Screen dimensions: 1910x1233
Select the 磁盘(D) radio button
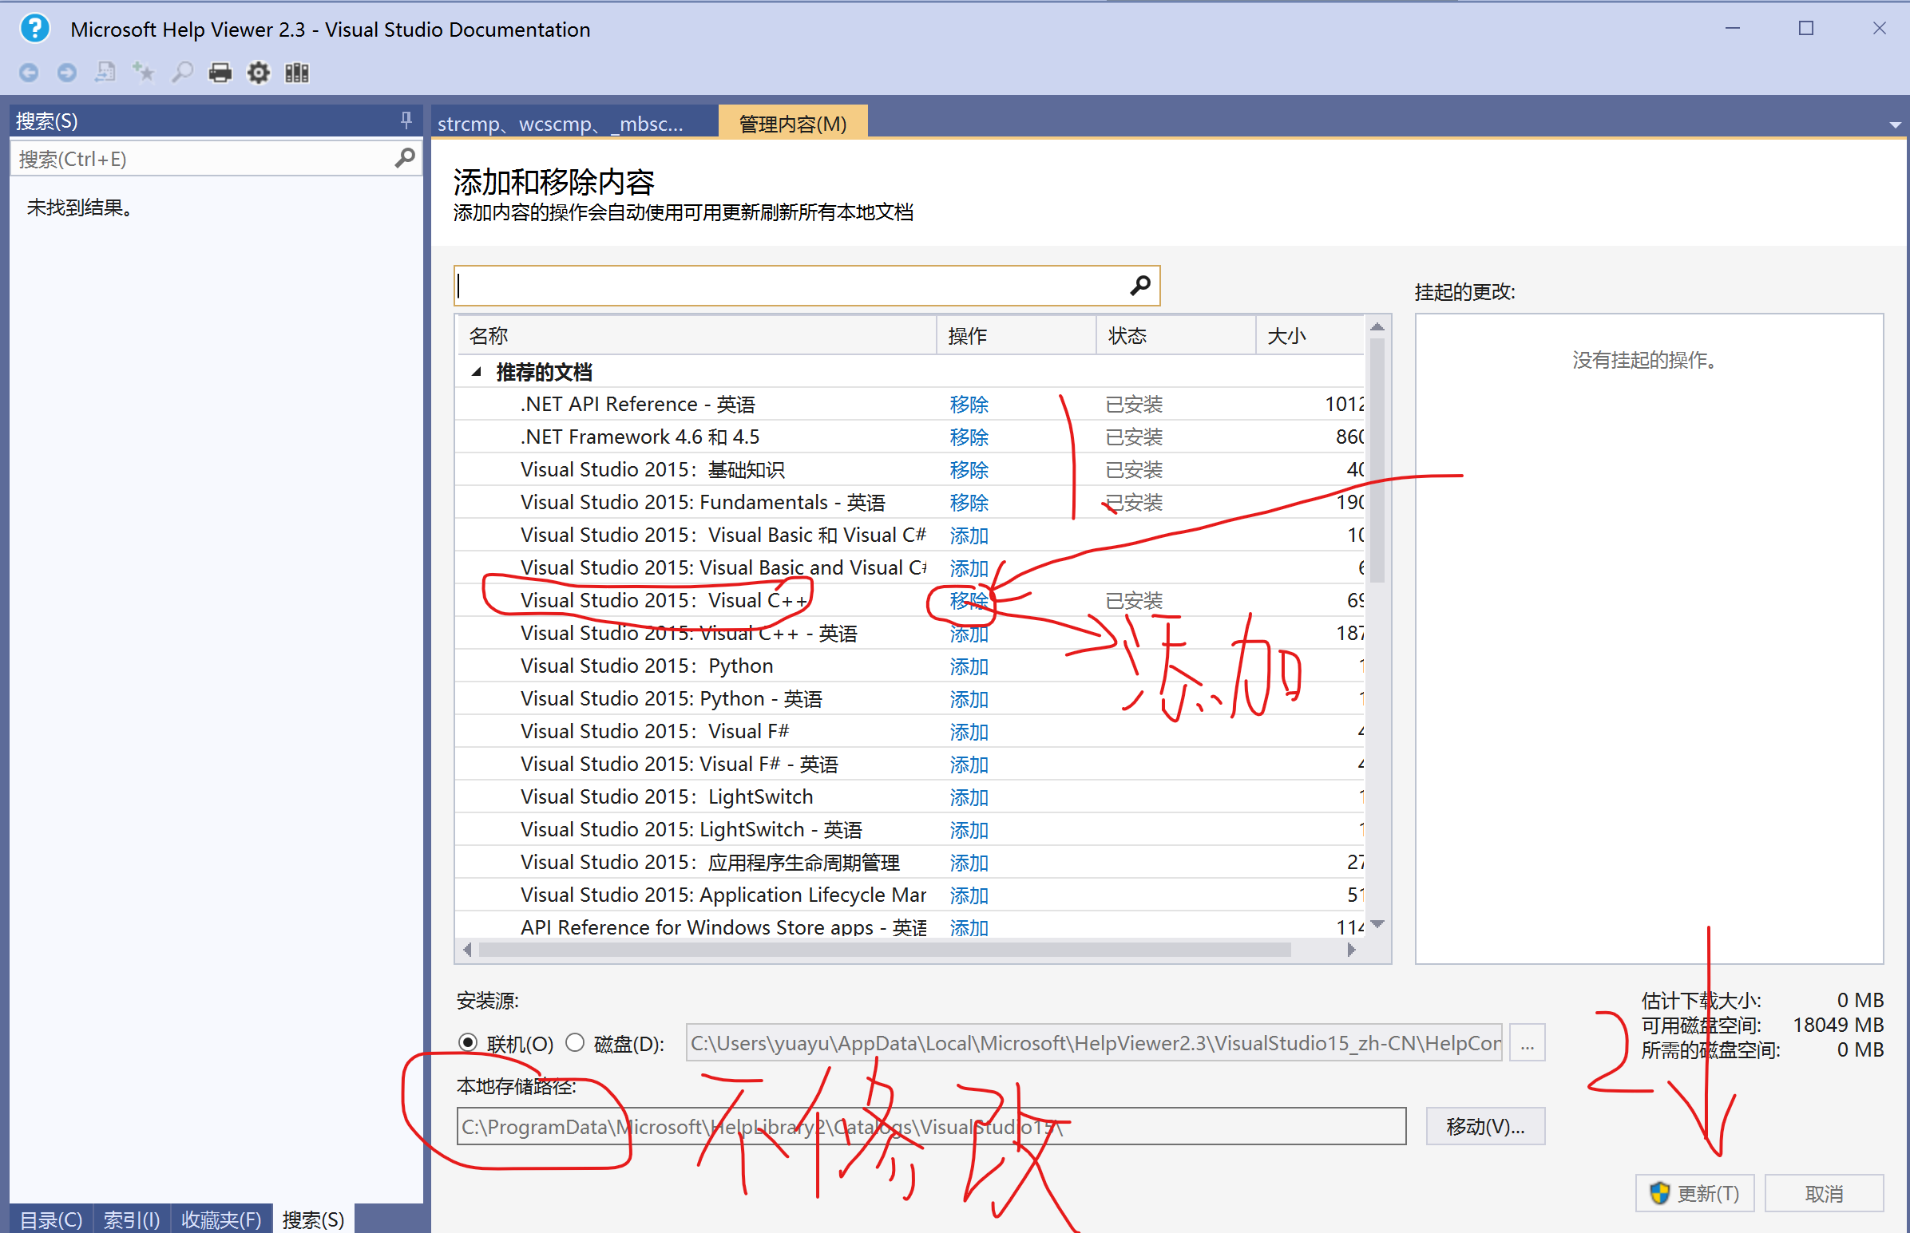[x=575, y=1042]
